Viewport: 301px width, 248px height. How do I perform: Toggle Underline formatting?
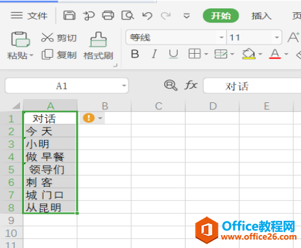[173, 54]
